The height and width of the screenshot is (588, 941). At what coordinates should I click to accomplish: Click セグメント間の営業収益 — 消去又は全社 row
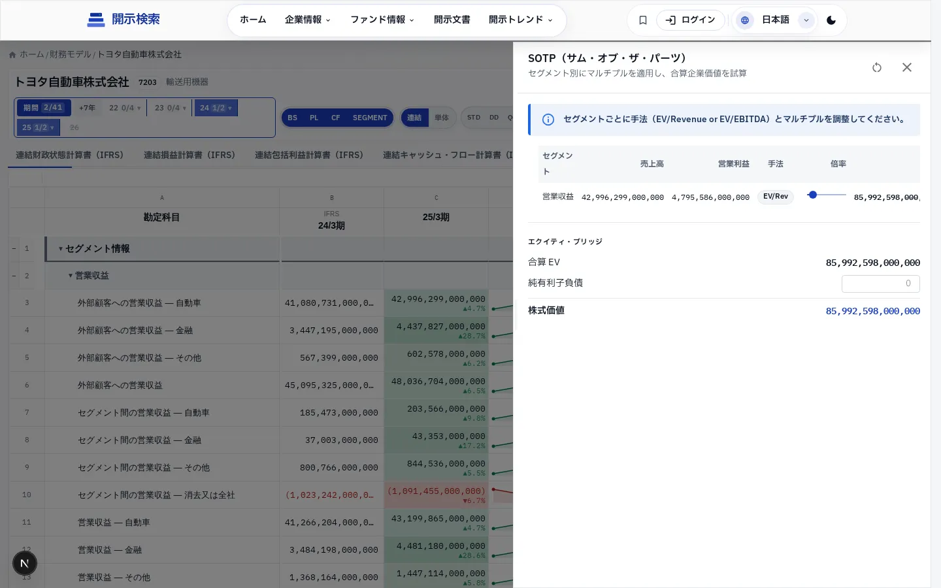pos(162,495)
